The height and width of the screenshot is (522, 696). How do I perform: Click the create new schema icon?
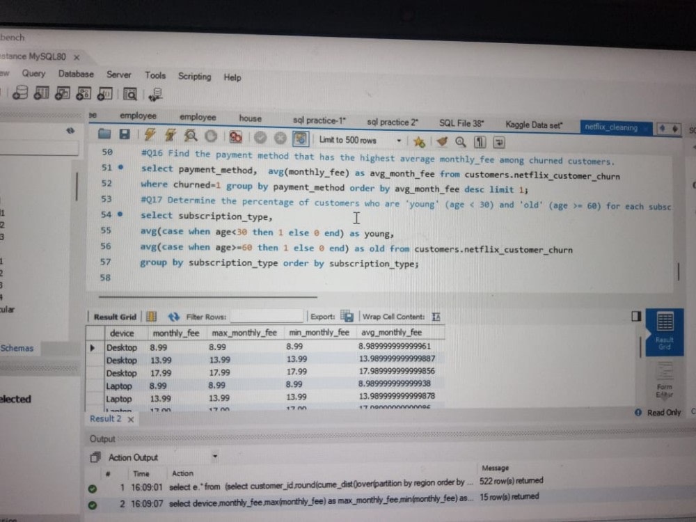pos(20,93)
